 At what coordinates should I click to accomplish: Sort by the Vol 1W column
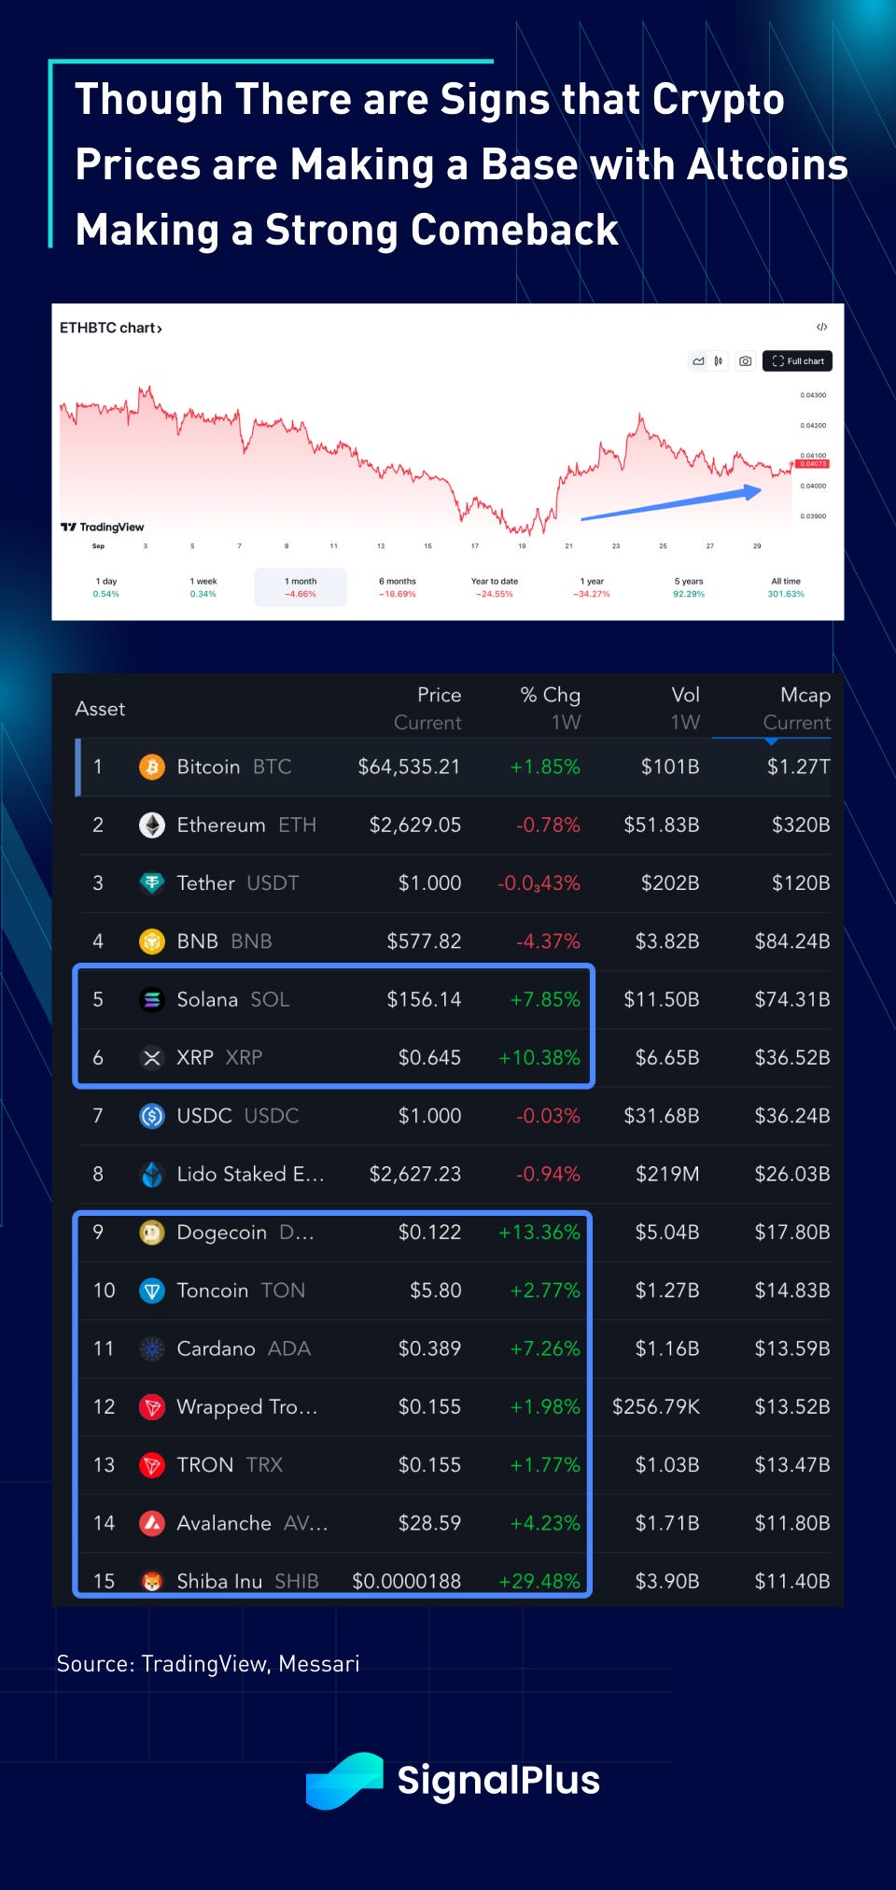point(684,708)
